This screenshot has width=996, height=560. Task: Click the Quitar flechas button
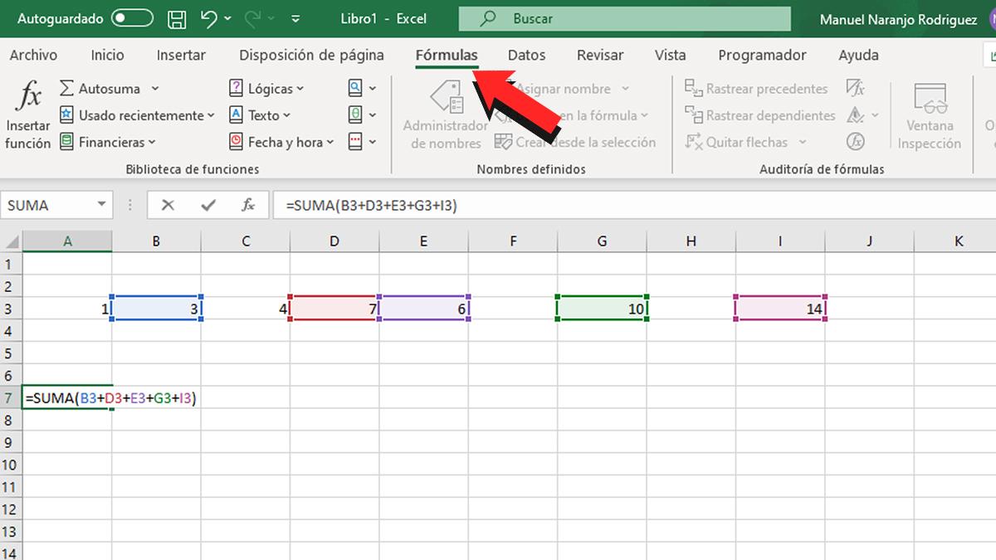[x=744, y=142]
